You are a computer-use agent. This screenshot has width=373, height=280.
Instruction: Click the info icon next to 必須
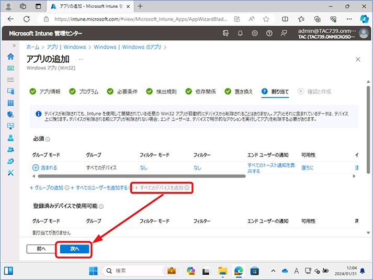[48, 139]
